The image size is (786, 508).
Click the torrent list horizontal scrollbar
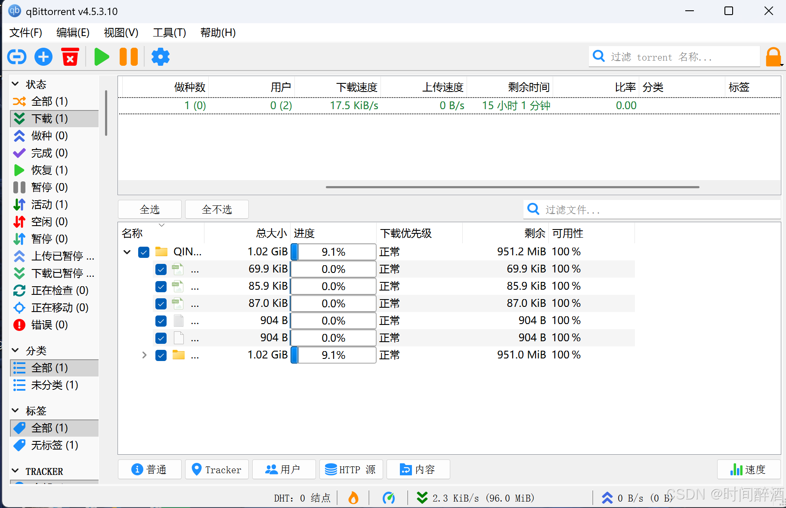pyautogui.click(x=512, y=187)
